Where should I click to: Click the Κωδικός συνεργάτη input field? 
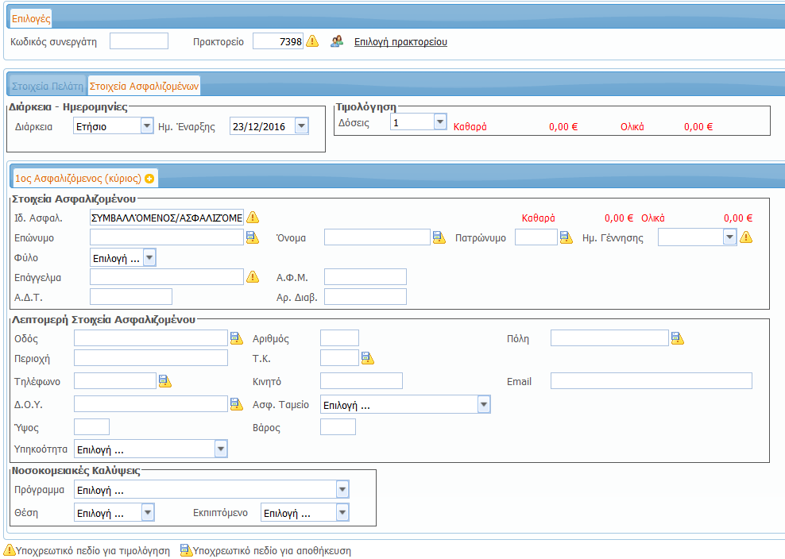[139, 41]
